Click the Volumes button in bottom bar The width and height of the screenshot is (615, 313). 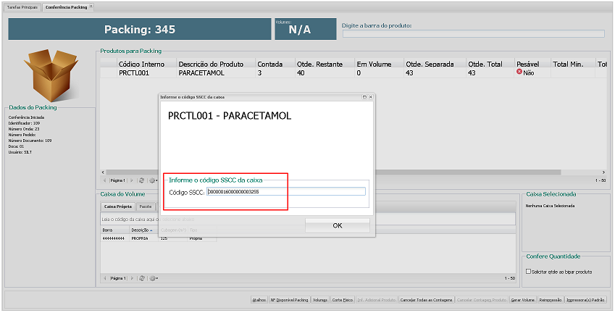click(320, 300)
